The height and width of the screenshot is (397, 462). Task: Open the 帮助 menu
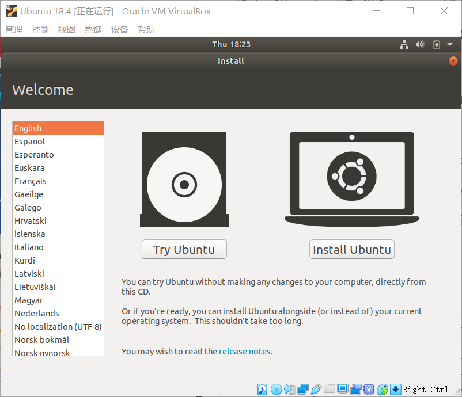point(146,30)
